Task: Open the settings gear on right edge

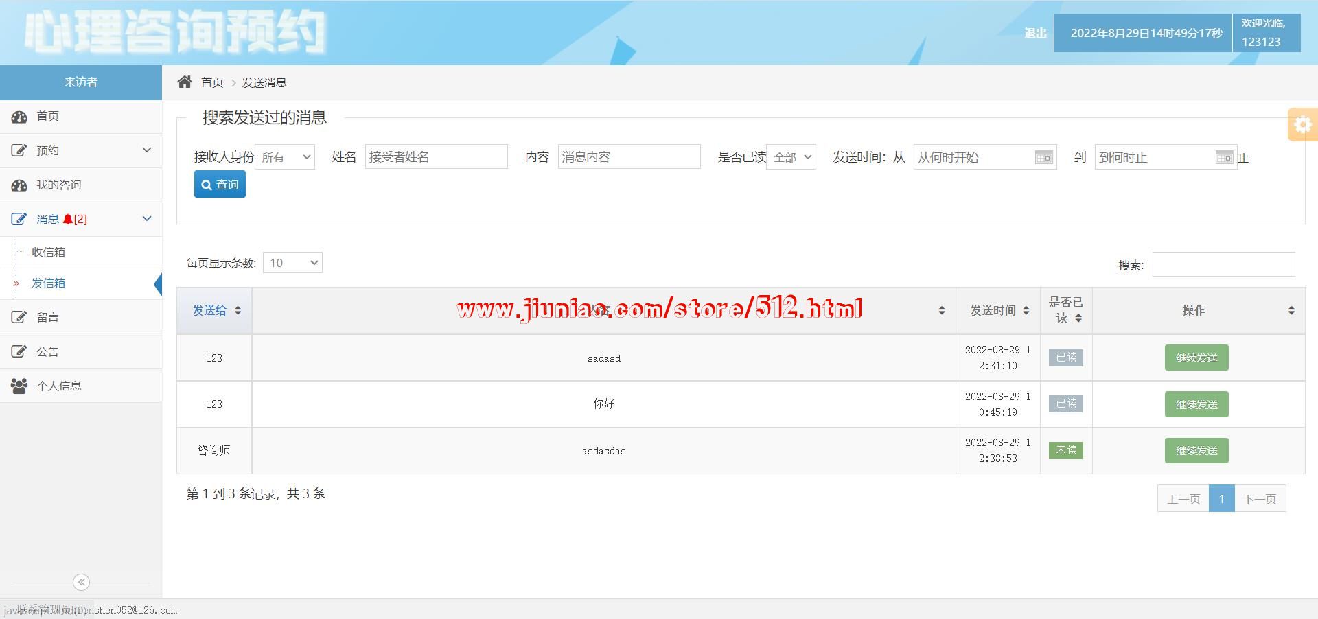Action: point(1302,124)
